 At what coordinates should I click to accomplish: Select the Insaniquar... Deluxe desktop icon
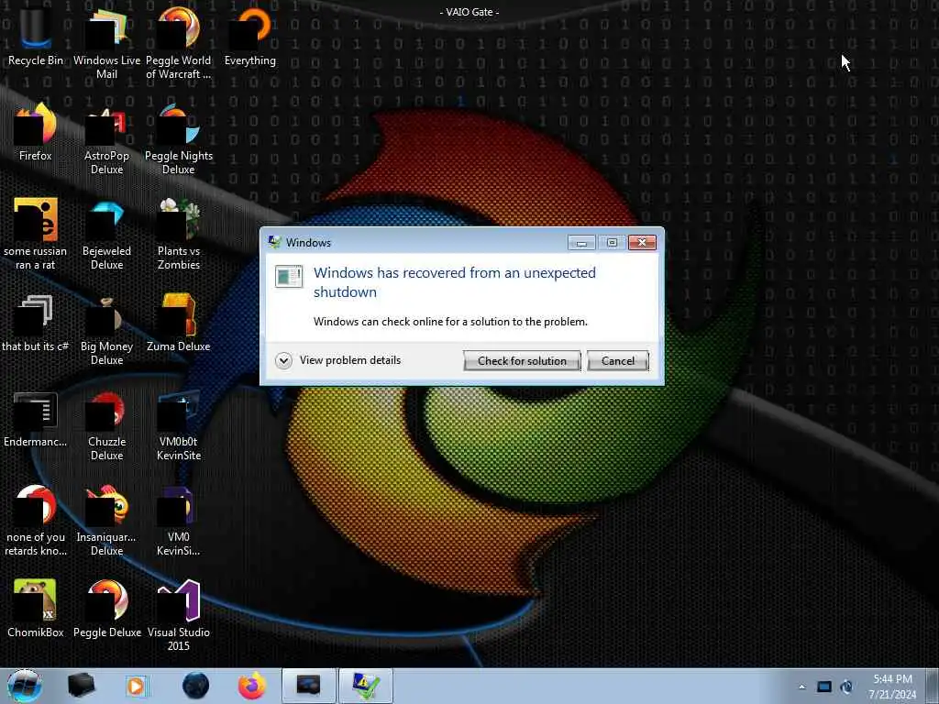[106, 520]
